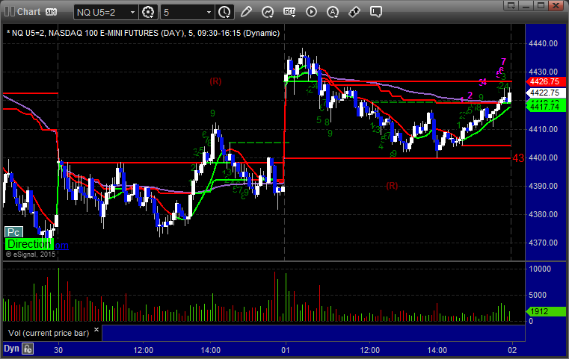This screenshot has width=569, height=359.
Task: Click the 02 date label on time axis
Action: (x=512, y=350)
